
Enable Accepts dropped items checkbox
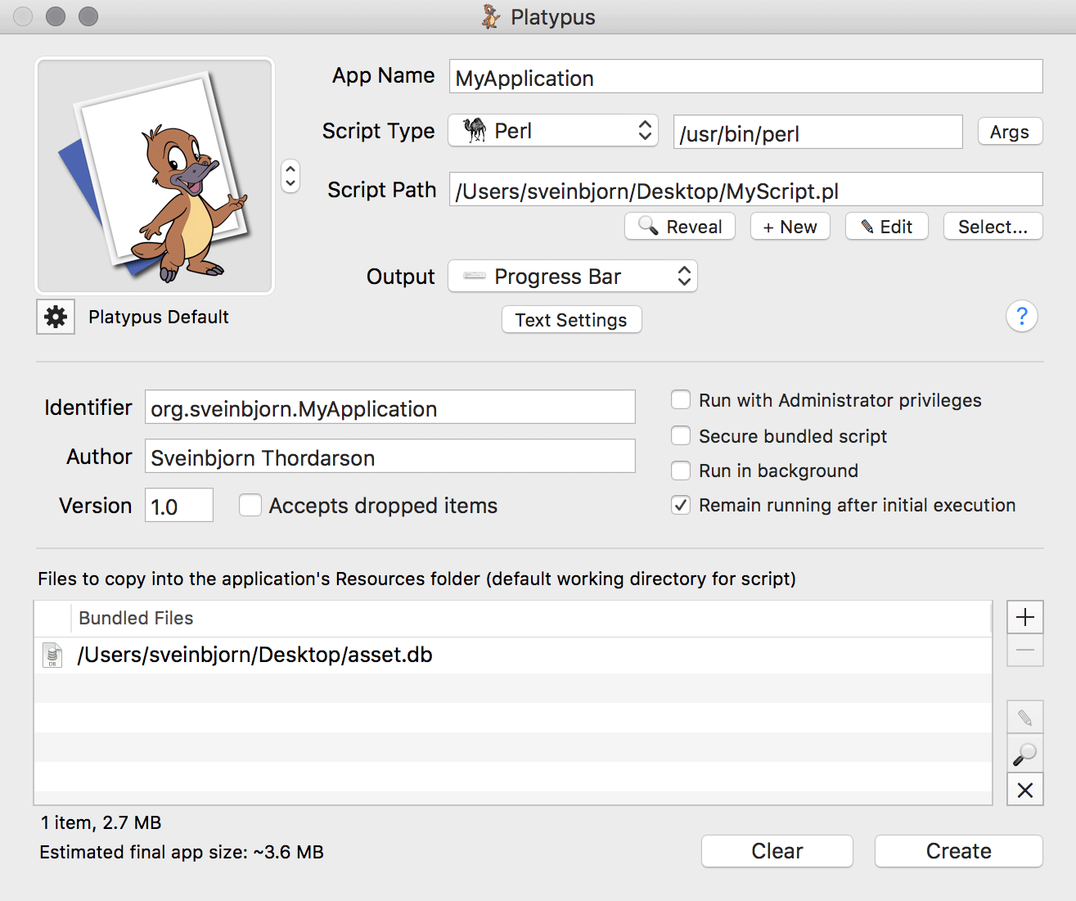[250, 505]
